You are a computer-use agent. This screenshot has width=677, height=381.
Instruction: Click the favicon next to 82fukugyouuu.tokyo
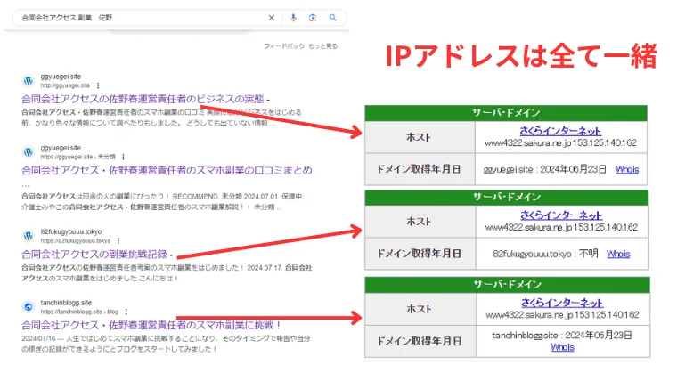pos(29,237)
